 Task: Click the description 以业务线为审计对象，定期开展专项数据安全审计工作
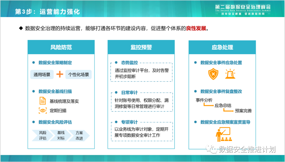point(142,132)
